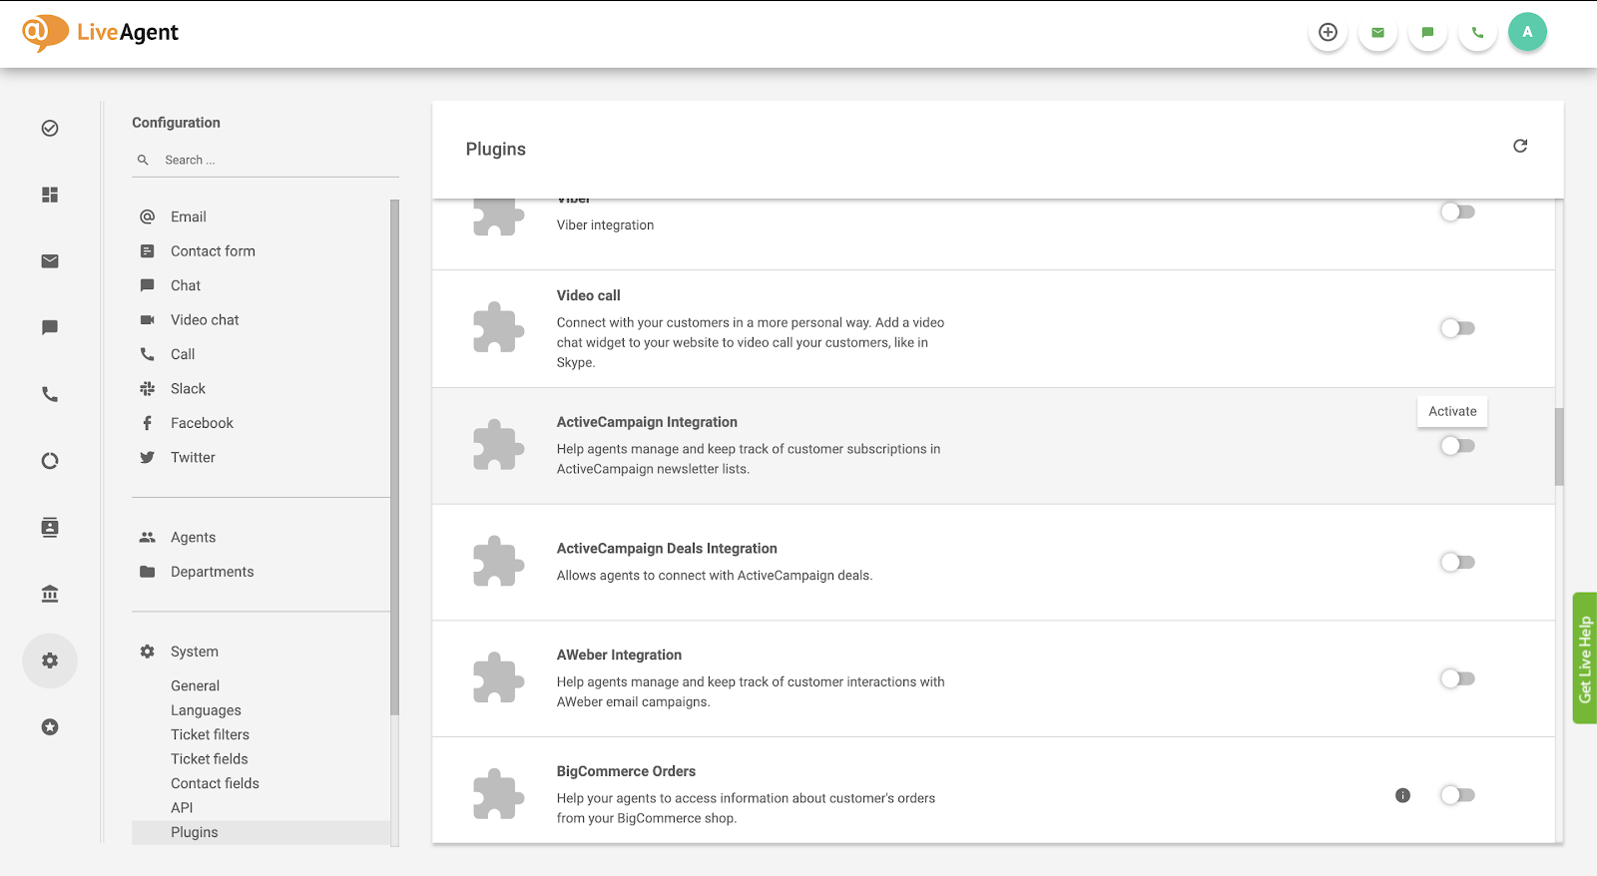This screenshot has width=1597, height=876.
Task: Go to Ticket filters settings
Action: tap(210, 734)
